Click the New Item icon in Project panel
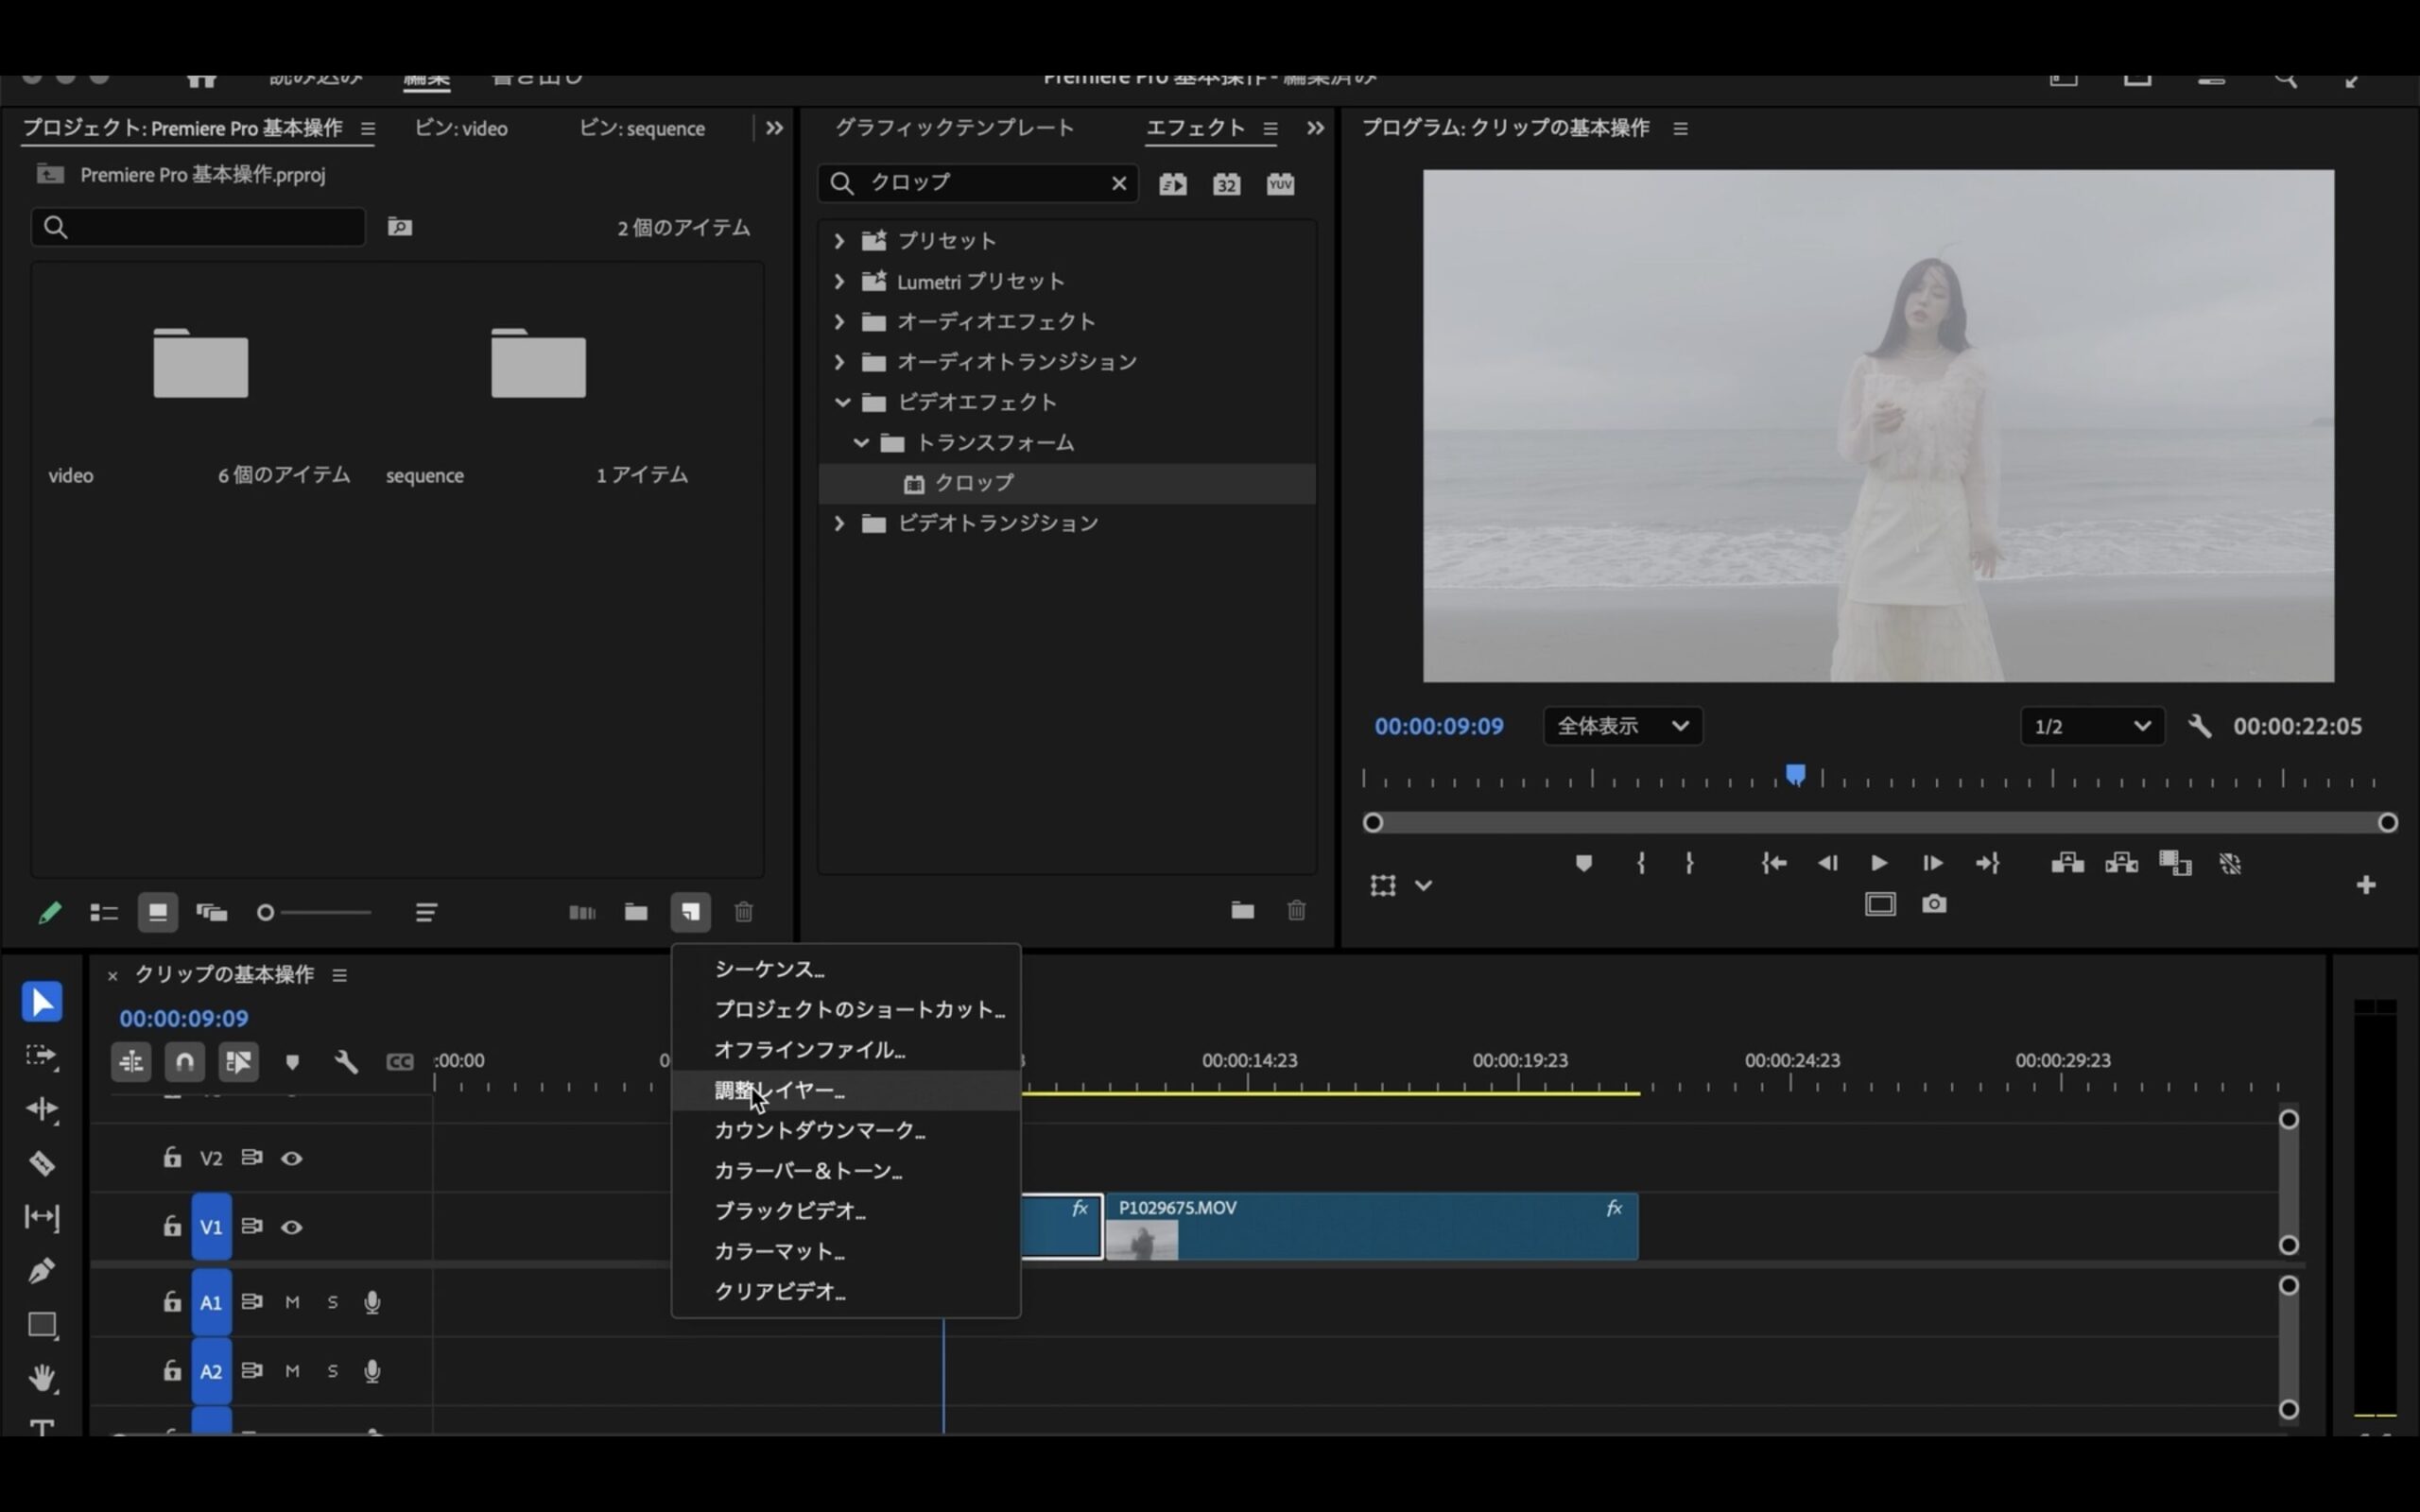The height and width of the screenshot is (1512, 2420). tap(690, 912)
